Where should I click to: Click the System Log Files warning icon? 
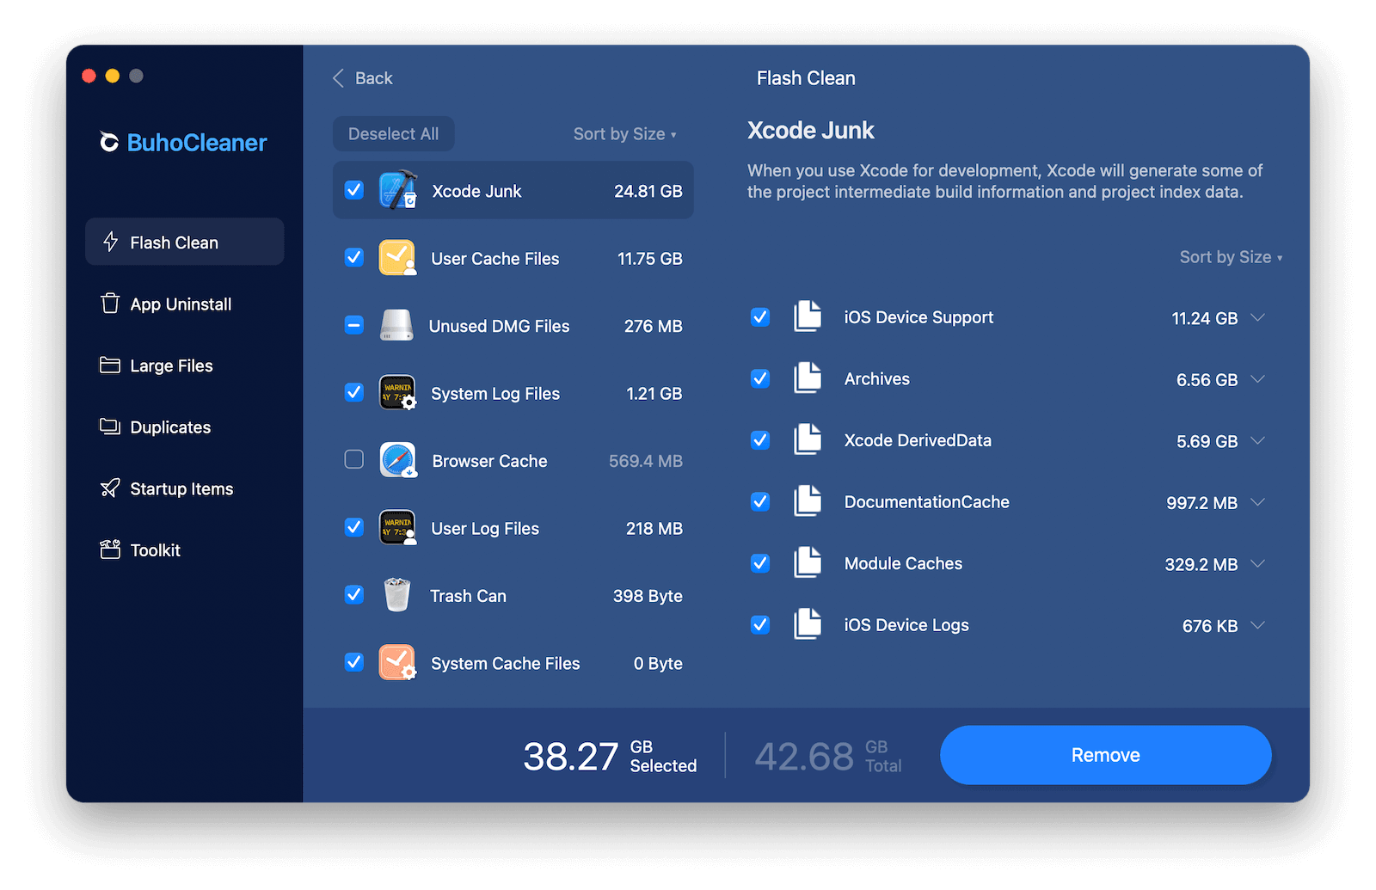tap(397, 393)
